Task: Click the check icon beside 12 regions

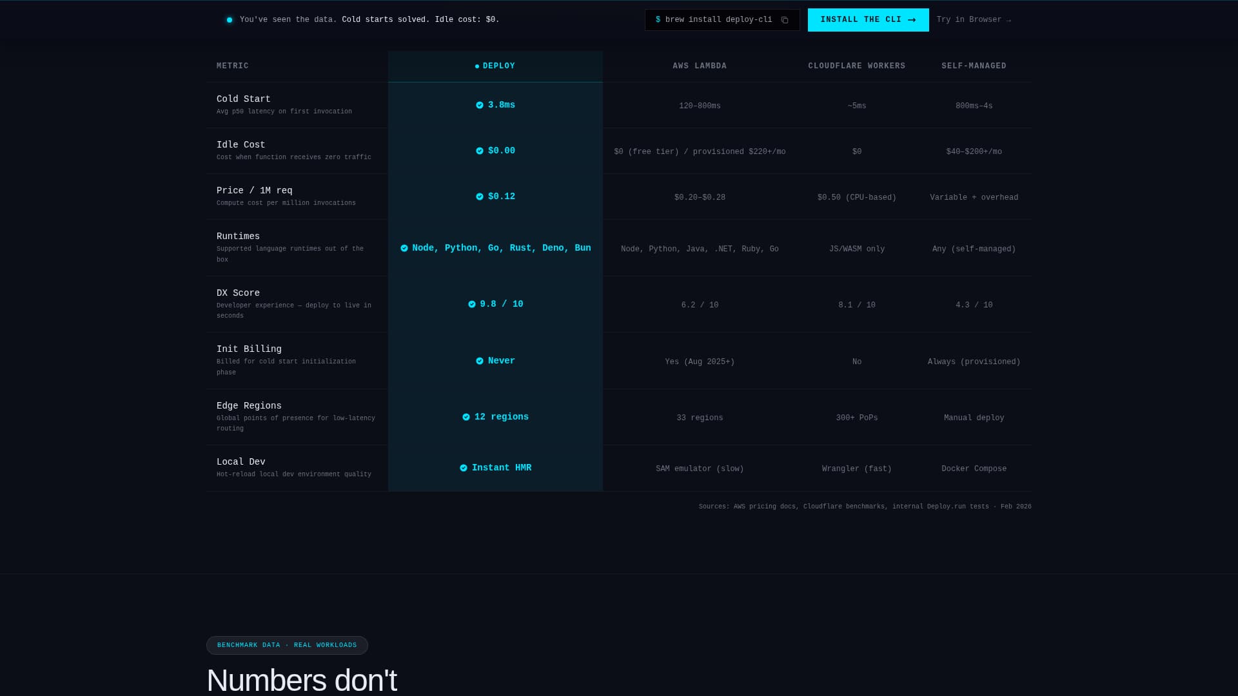Action: click(466, 417)
